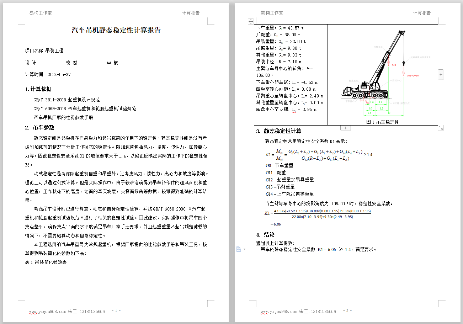Click heading 1.计算依据

[x=38, y=89]
